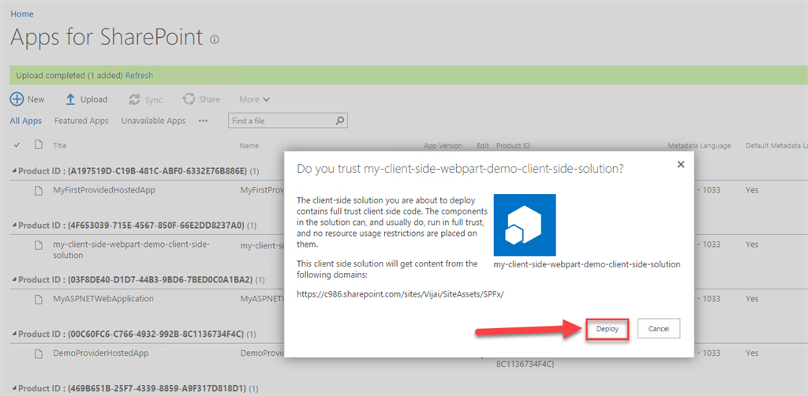
Task: Sort by App Version column
Action: click(x=443, y=146)
